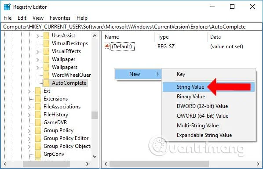Expand the Group Policy Objects key
Image resolution: width=263 pixels, height=169 pixels.
[29, 146]
